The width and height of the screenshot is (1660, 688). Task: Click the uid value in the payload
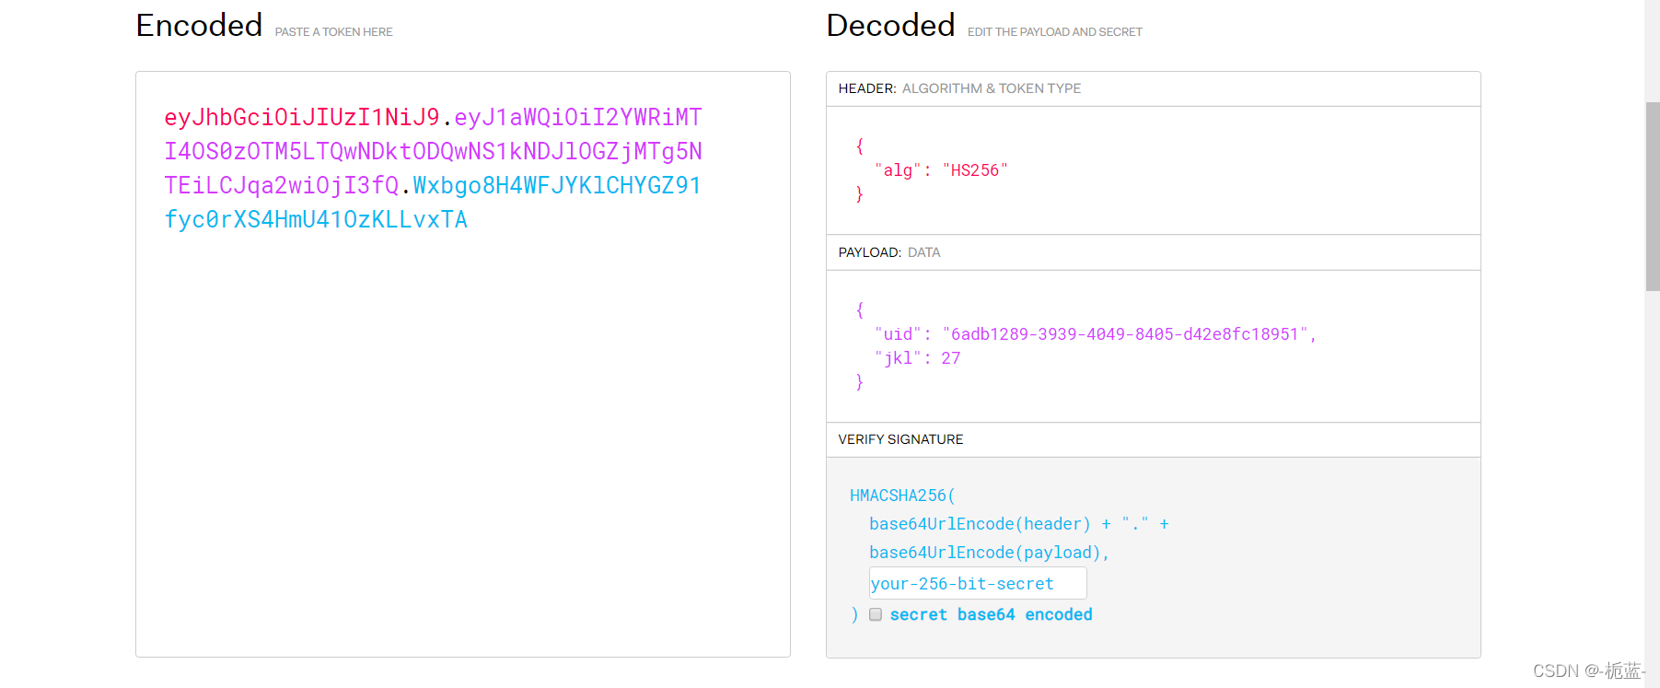click(x=1124, y=334)
